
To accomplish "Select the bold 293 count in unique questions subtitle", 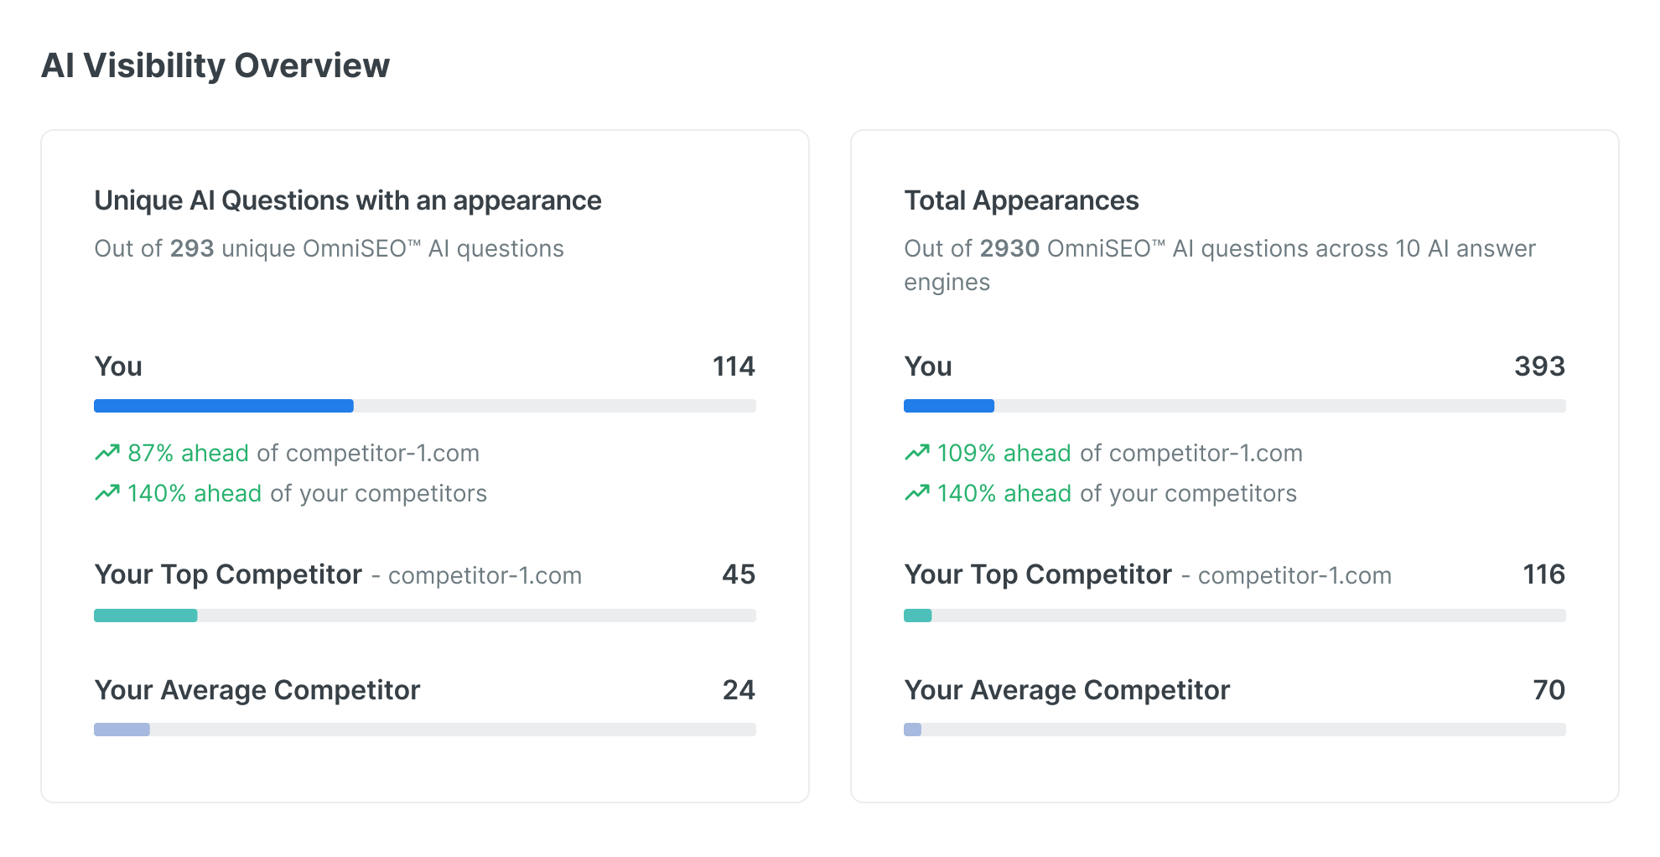I will [192, 248].
